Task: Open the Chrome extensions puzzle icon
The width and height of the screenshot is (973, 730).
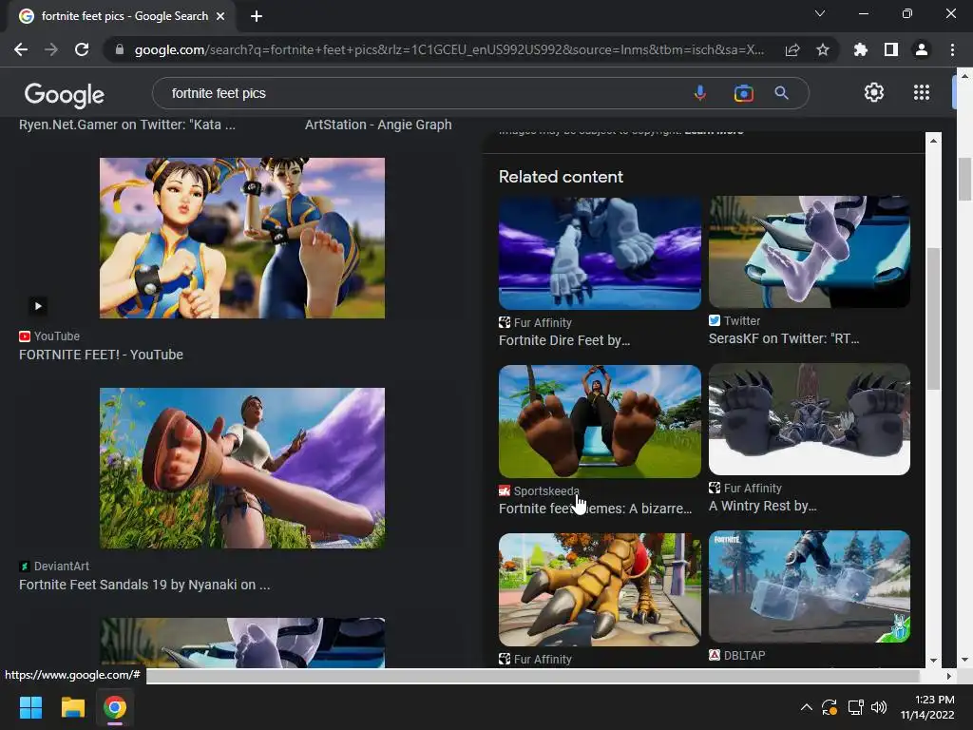Action: (x=861, y=49)
